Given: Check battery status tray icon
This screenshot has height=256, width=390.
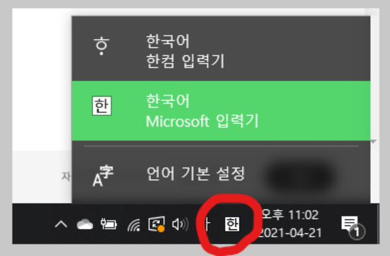Looking at the screenshot, I should pos(109,224).
